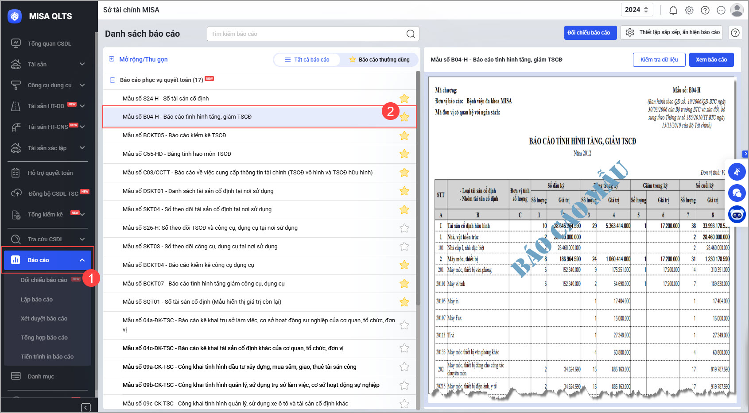
Task: Collapse the left sidebar with arrow icon
Action: [x=86, y=407]
